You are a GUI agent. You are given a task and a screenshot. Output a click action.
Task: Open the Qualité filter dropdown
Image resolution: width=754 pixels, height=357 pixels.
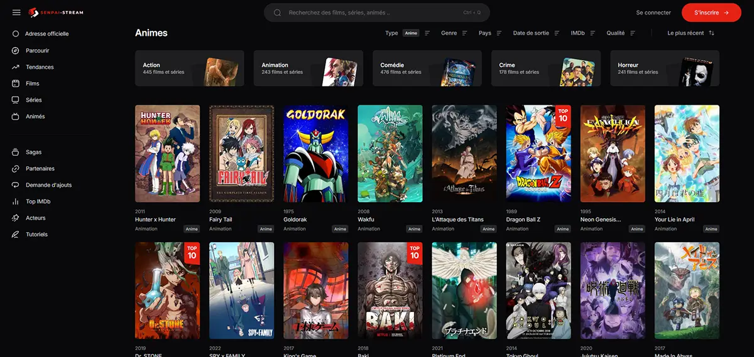point(621,33)
